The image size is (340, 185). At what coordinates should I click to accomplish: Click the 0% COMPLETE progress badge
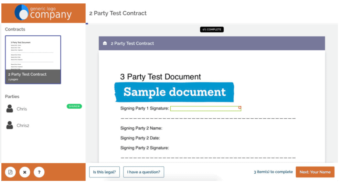pyautogui.click(x=212, y=30)
